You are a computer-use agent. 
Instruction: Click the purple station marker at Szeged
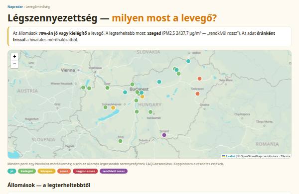(164, 135)
